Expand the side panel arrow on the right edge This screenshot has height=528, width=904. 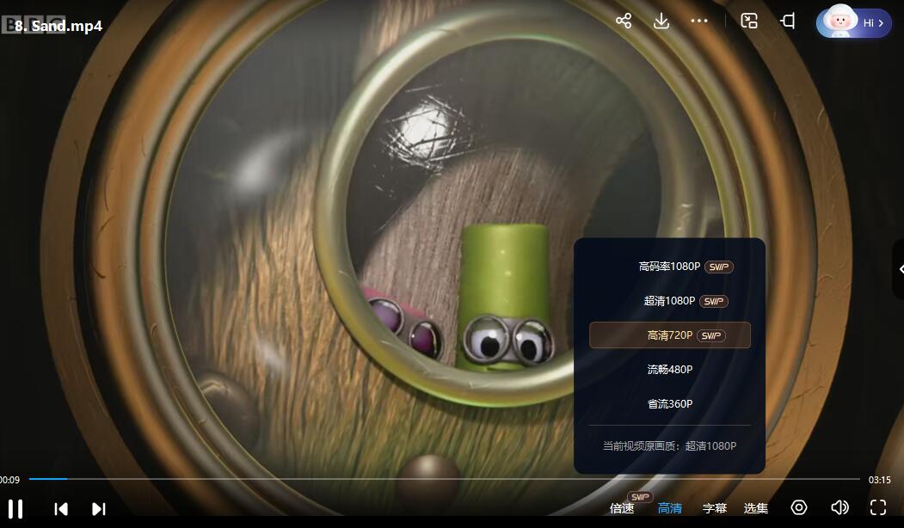tap(900, 269)
